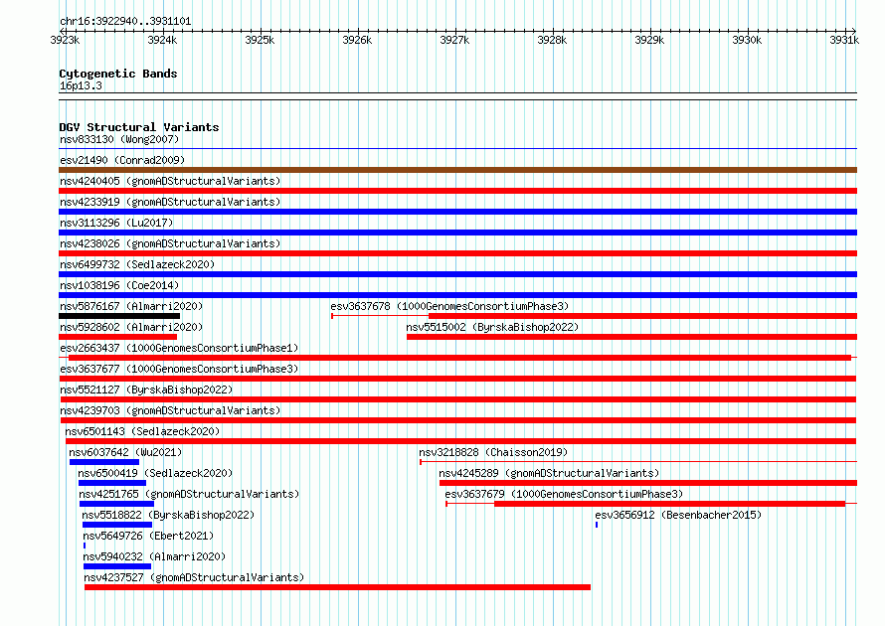Select the nsv6500419 (Sedlazeck2020) blue bar
The height and width of the screenshot is (626, 885).
pos(112,483)
